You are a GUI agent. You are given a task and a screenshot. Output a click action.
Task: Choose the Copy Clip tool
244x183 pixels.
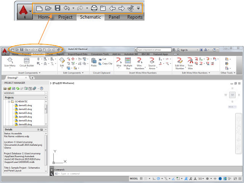[x=105, y=64]
